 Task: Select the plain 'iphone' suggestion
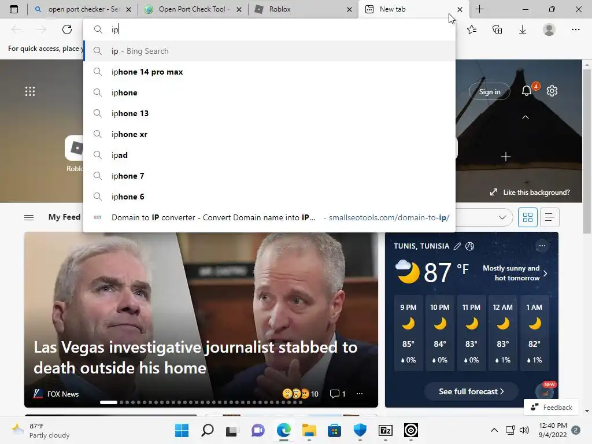pyautogui.click(x=269, y=92)
